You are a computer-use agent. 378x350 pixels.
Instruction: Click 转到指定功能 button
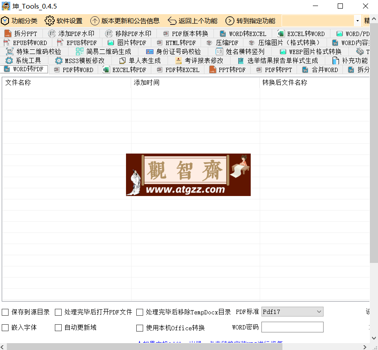tap(250, 21)
